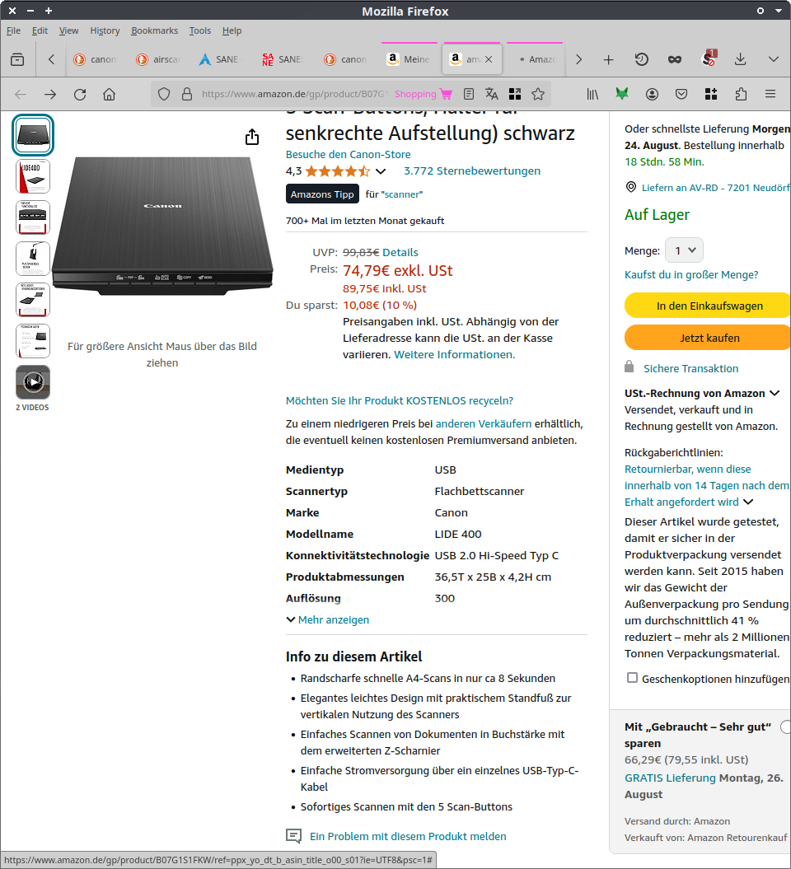
Task: Open the Bookmarks menu
Action: click(x=154, y=30)
